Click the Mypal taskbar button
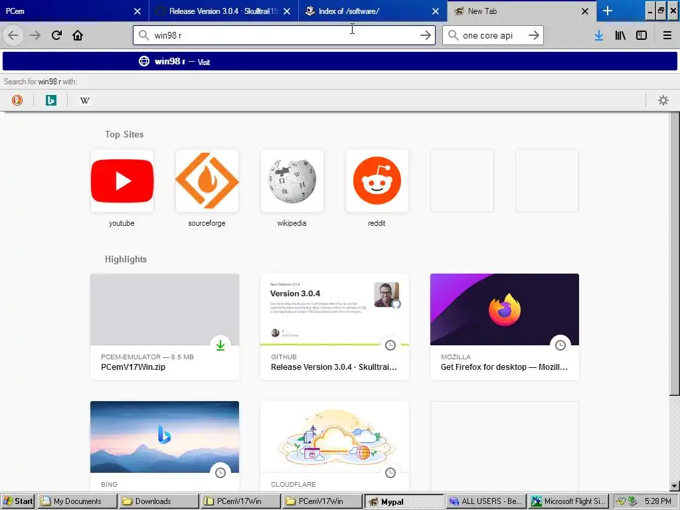 point(404,501)
